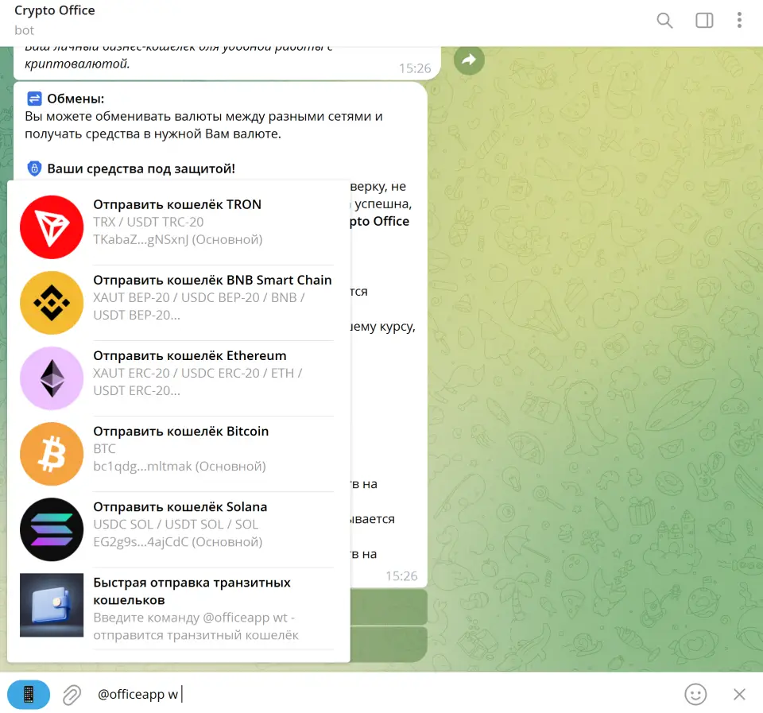Click the Обмены exchange icon in message
The width and height of the screenshot is (763, 713).
[x=34, y=99]
